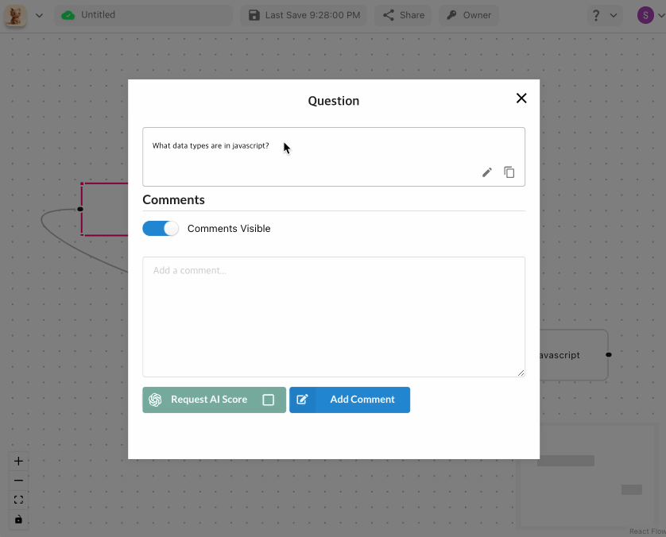
Task: Click the fit view icon
Action: [x=18, y=500]
